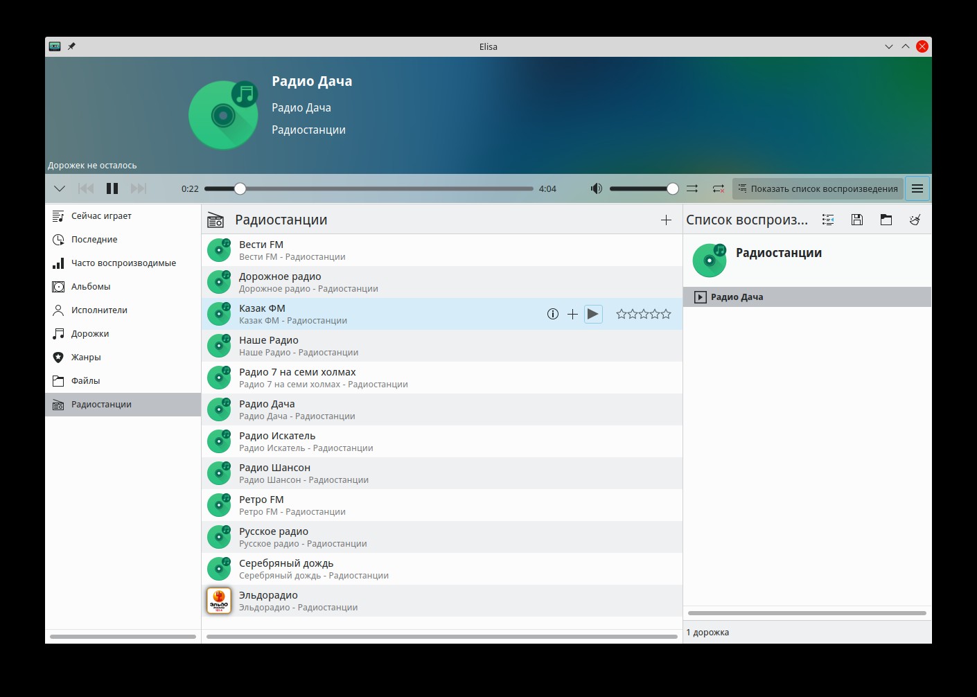977x697 pixels.
Task: Collapse the header with the chevron
Action: point(60,188)
